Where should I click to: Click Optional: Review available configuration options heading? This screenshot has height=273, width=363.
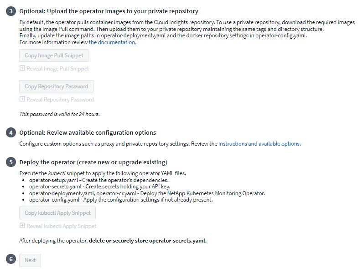[88, 133]
